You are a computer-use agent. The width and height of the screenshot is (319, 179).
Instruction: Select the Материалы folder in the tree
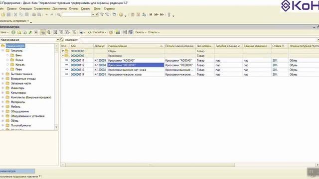[x=18, y=102]
